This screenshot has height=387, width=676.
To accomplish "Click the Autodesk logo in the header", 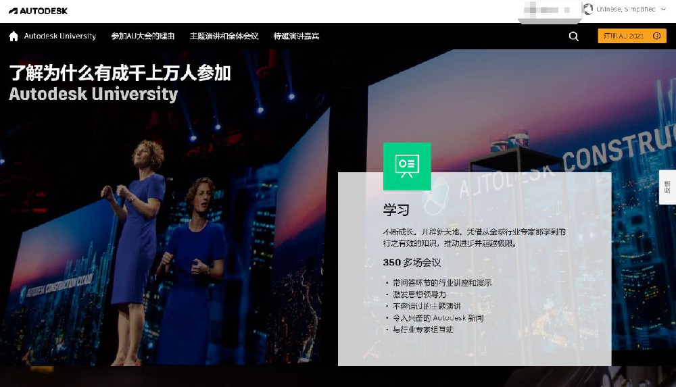I will (39, 11).
